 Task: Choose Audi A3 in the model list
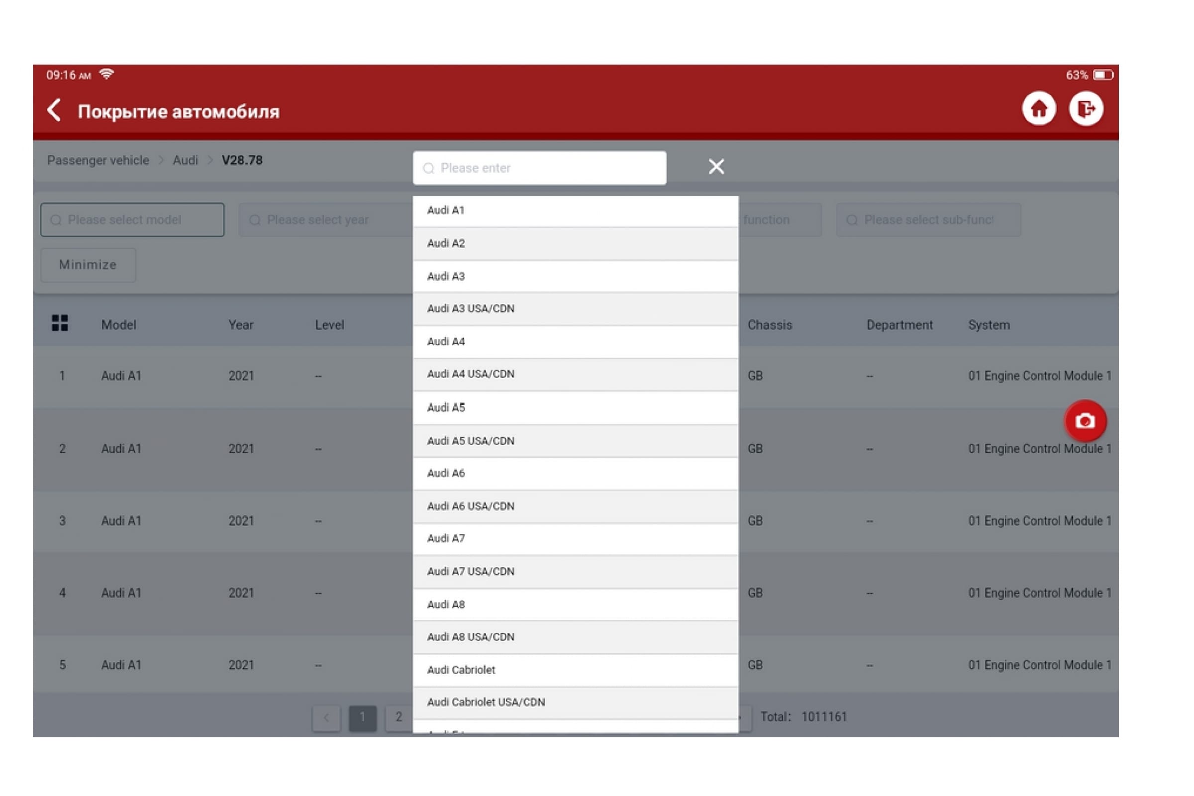pyautogui.click(x=576, y=277)
